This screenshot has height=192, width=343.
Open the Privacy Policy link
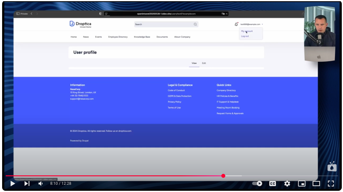click(174, 102)
